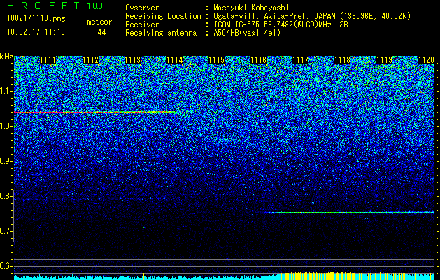Click the date stamp 10.02.17 11:10
This screenshot has height=280, width=440.
tap(36, 32)
